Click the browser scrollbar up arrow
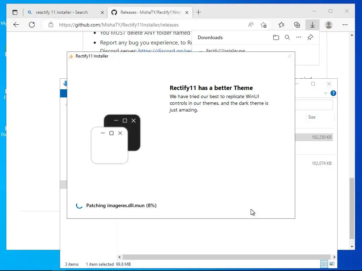 click(352, 35)
